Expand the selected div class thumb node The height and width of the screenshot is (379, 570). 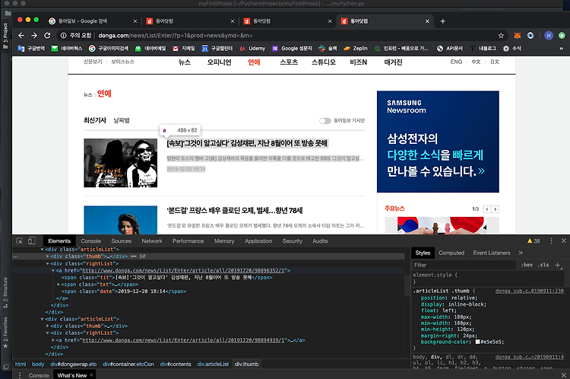(48, 256)
